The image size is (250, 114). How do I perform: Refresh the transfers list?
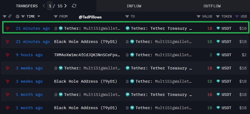[74, 6]
